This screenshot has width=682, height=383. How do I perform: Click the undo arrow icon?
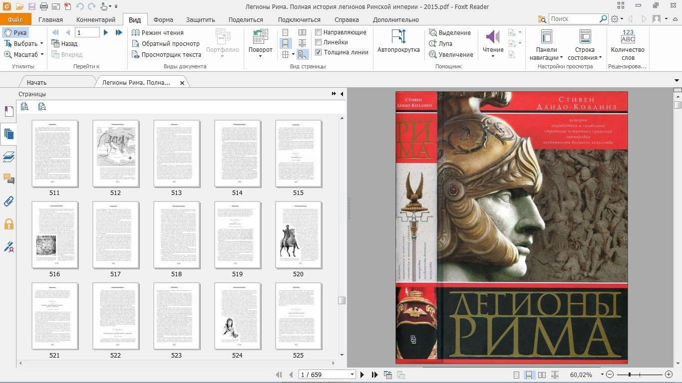point(80,6)
